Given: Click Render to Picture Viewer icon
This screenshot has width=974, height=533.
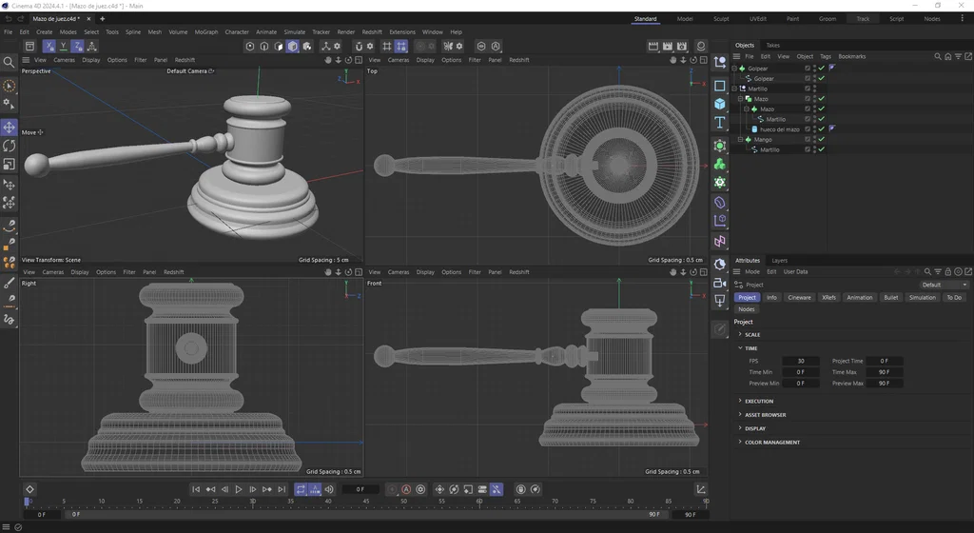Looking at the screenshot, I should [x=667, y=46].
